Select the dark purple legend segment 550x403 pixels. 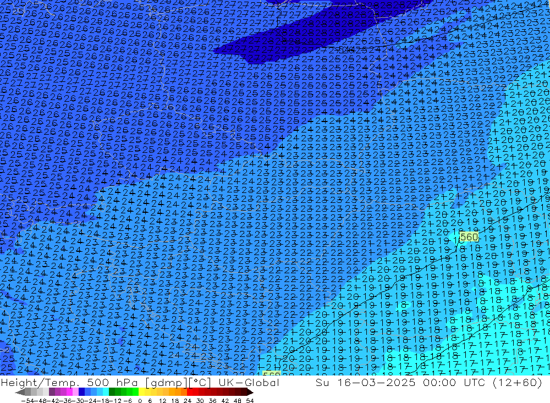(x=52, y=393)
